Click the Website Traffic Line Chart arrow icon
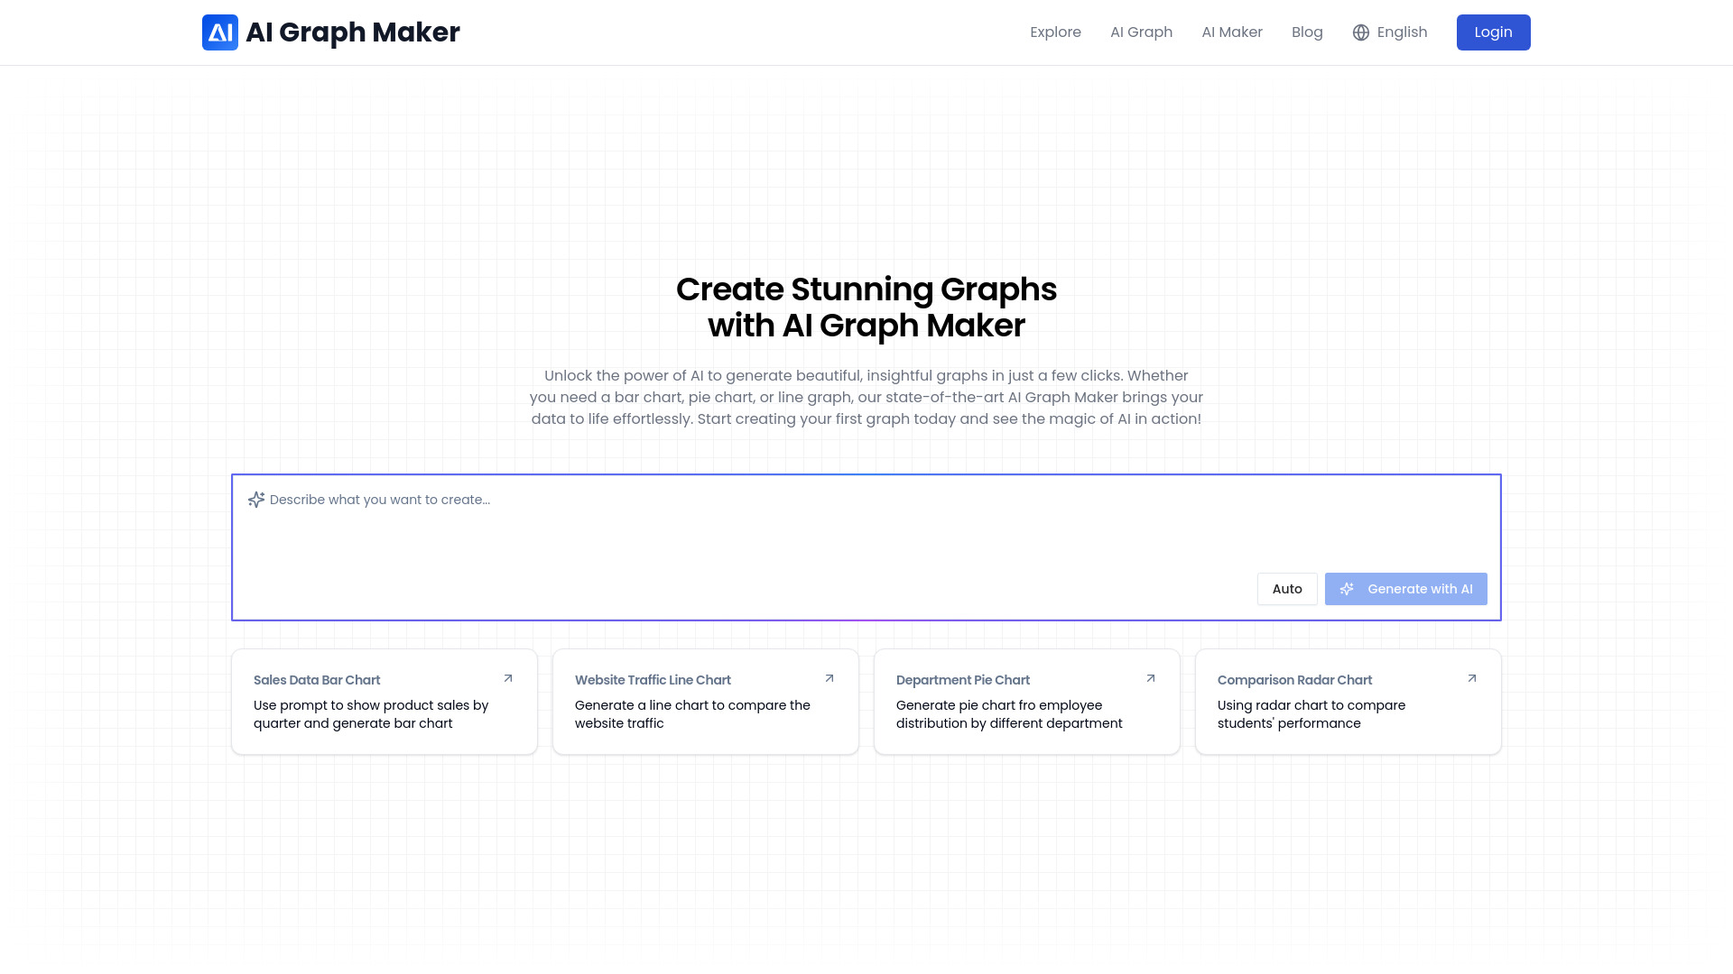Image resolution: width=1733 pixels, height=974 pixels. (829, 679)
